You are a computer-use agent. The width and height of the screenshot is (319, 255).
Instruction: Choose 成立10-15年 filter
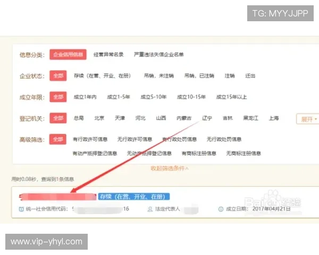pyautogui.click(x=191, y=97)
